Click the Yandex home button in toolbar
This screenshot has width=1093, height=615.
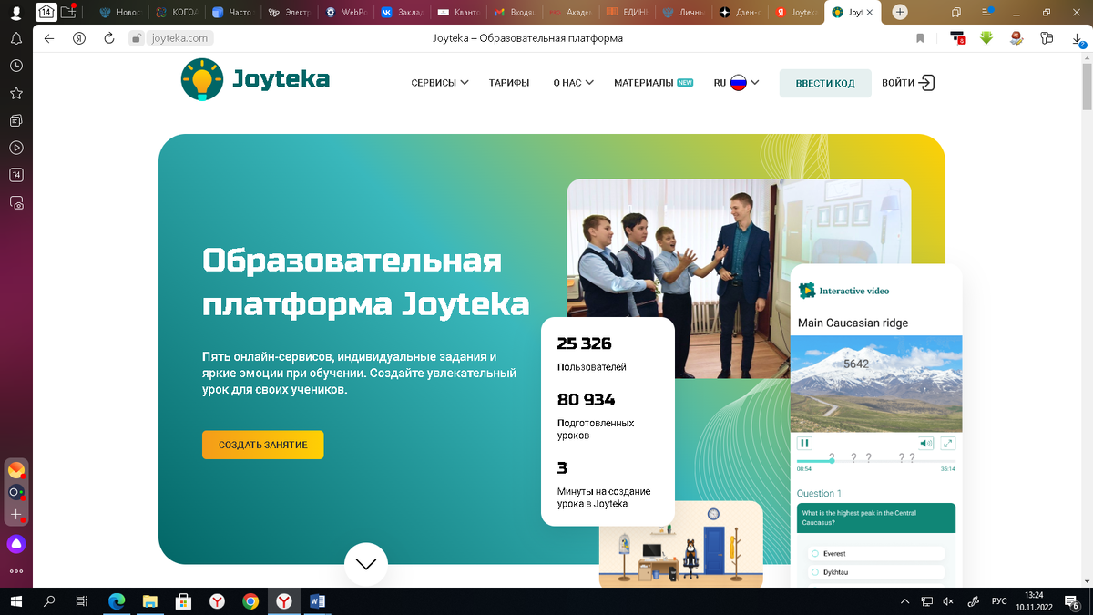79,38
